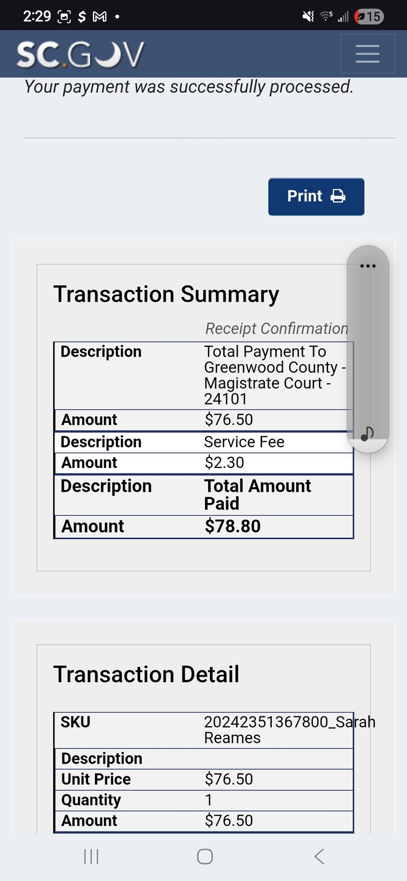Tap the SC.GOV logo
Screen dimensions: 407x881
point(80,54)
